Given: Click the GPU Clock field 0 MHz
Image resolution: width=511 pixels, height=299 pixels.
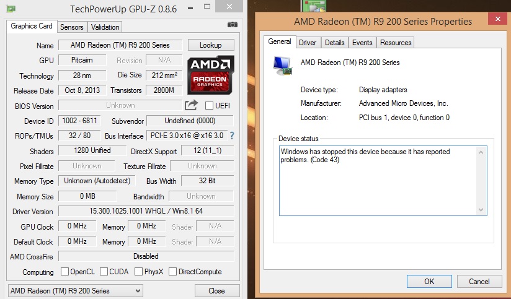Looking at the screenshot, I should [78, 226].
